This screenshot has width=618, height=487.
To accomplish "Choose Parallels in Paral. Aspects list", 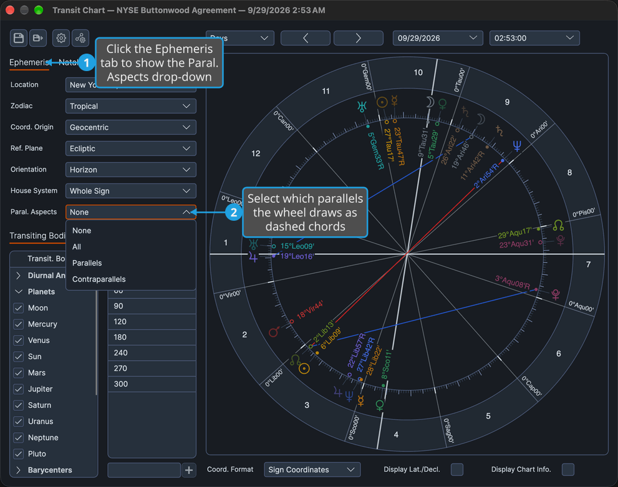I will coord(131,263).
